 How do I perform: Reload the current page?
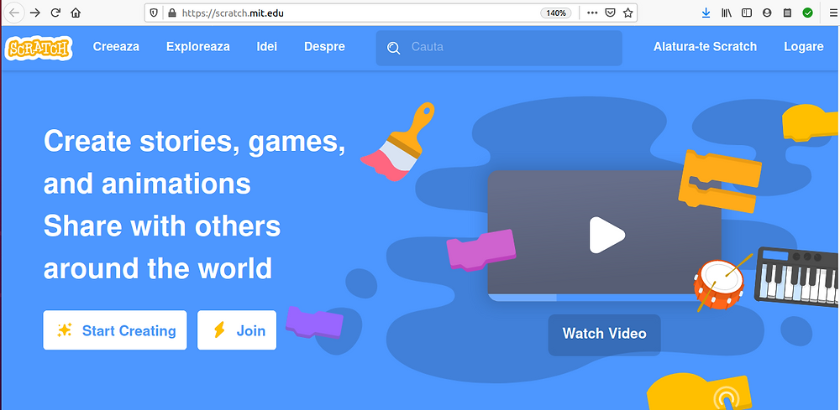tap(55, 13)
